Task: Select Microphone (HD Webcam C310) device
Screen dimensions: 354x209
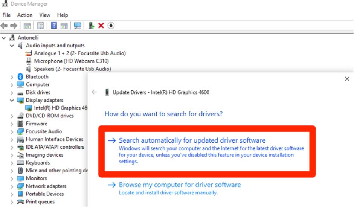Action: point(71,61)
